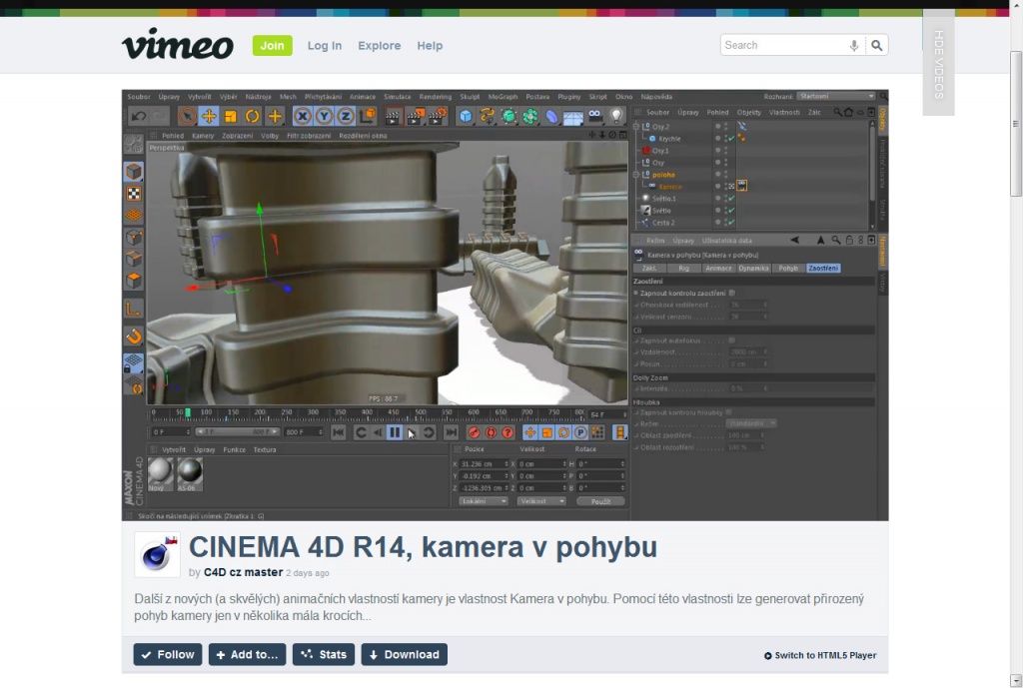Viewport: 1023px width, 688px height.
Task: Click the green NURBS generator icon
Action: coord(509,117)
